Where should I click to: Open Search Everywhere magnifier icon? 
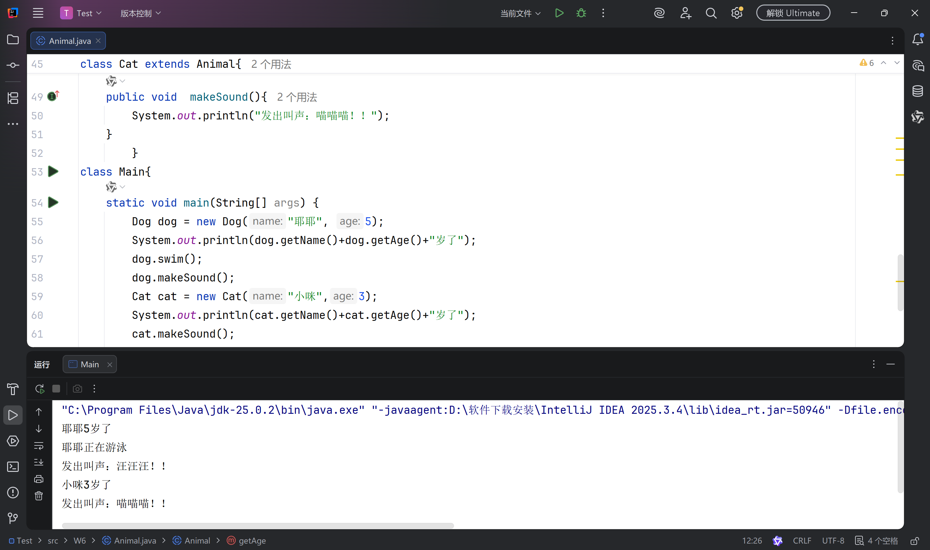(710, 13)
